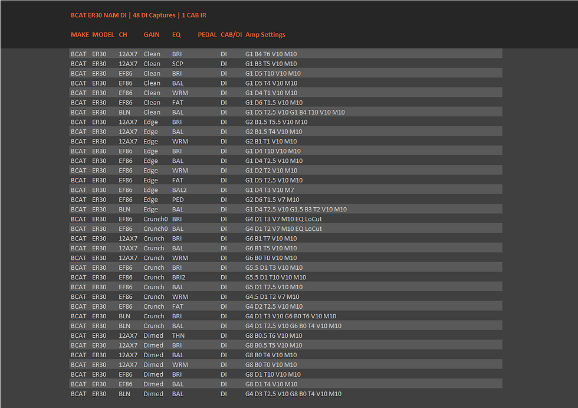The width and height of the screenshot is (578, 408).
Task: Select 'G4.5 D1 T2 V7 M10' settings
Action: click(272, 297)
